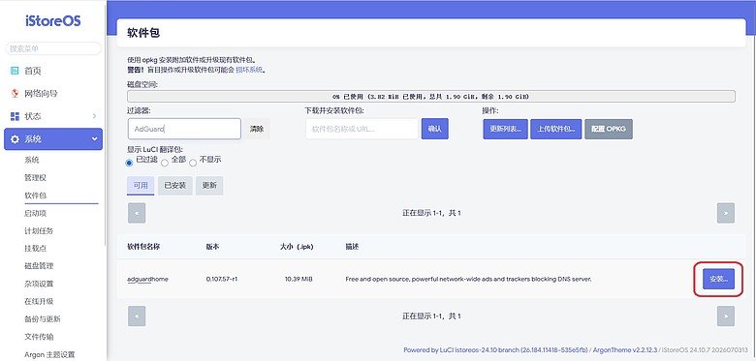Expand the 状态 menu chevron
Viewport: 756px width, 361px height.
[94, 116]
